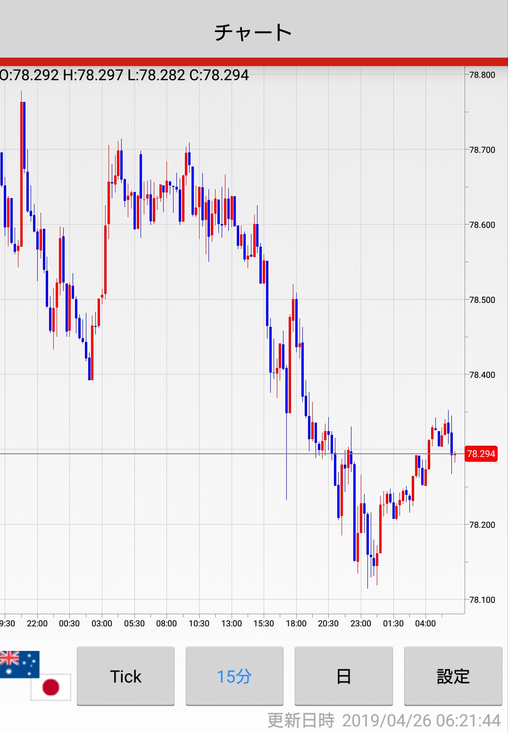Tap the 23:00 time axis label
The image size is (508, 733).
click(361, 624)
